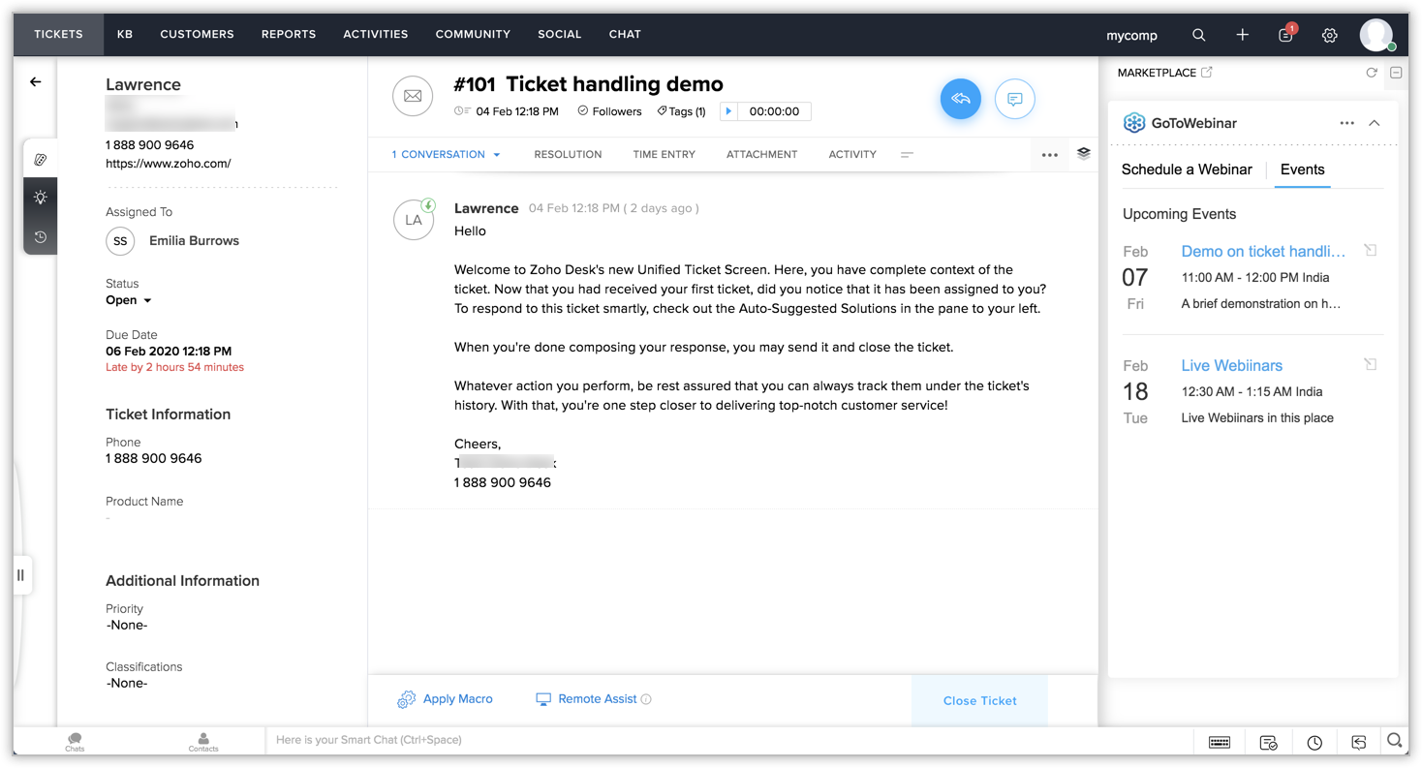
Task: Open the Classifications field showing -None-
Action: pos(127,684)
